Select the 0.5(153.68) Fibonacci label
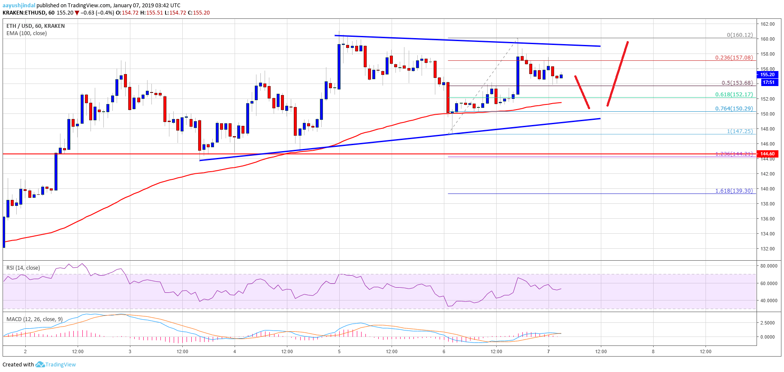784x372 pixels. pos(737,83)
